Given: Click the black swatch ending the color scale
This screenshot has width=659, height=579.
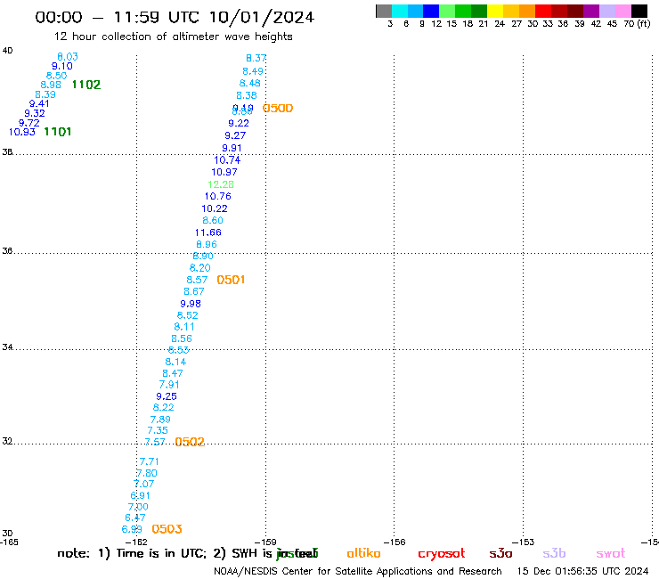Looking at the screenshot, I should [639, 11].
